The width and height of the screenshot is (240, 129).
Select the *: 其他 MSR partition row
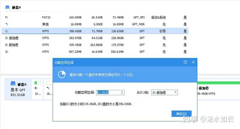pyautogui.click(x=95, y=24)
